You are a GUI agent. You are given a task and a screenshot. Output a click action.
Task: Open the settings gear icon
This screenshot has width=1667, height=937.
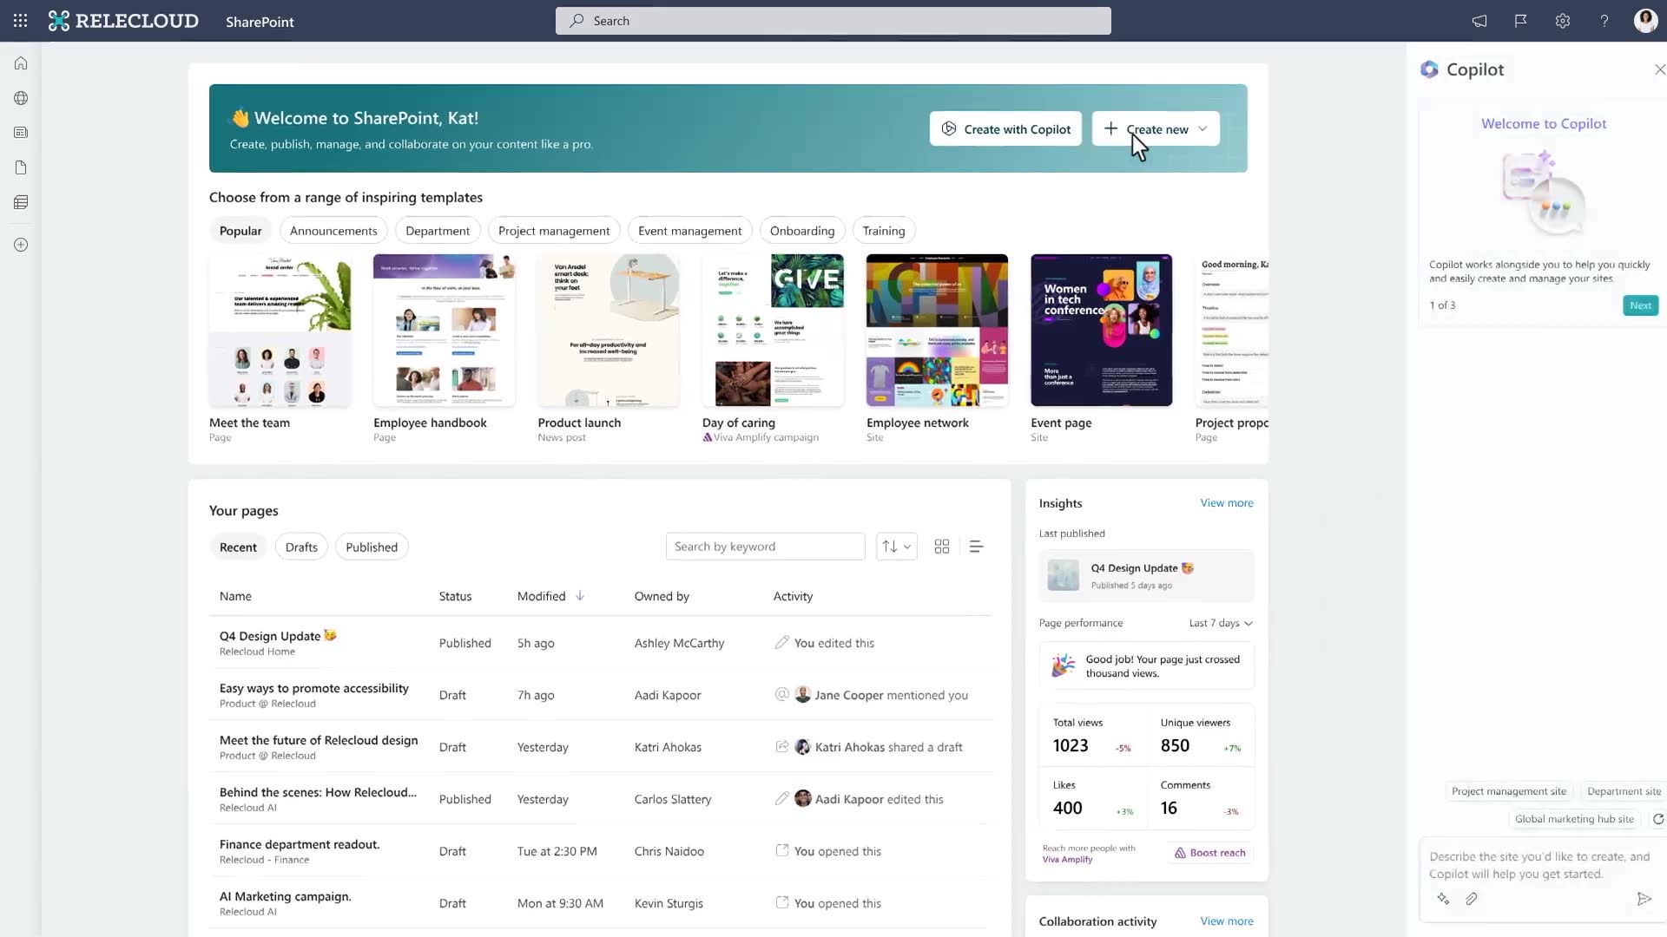pyautogui.click(x=1563, y=21)
